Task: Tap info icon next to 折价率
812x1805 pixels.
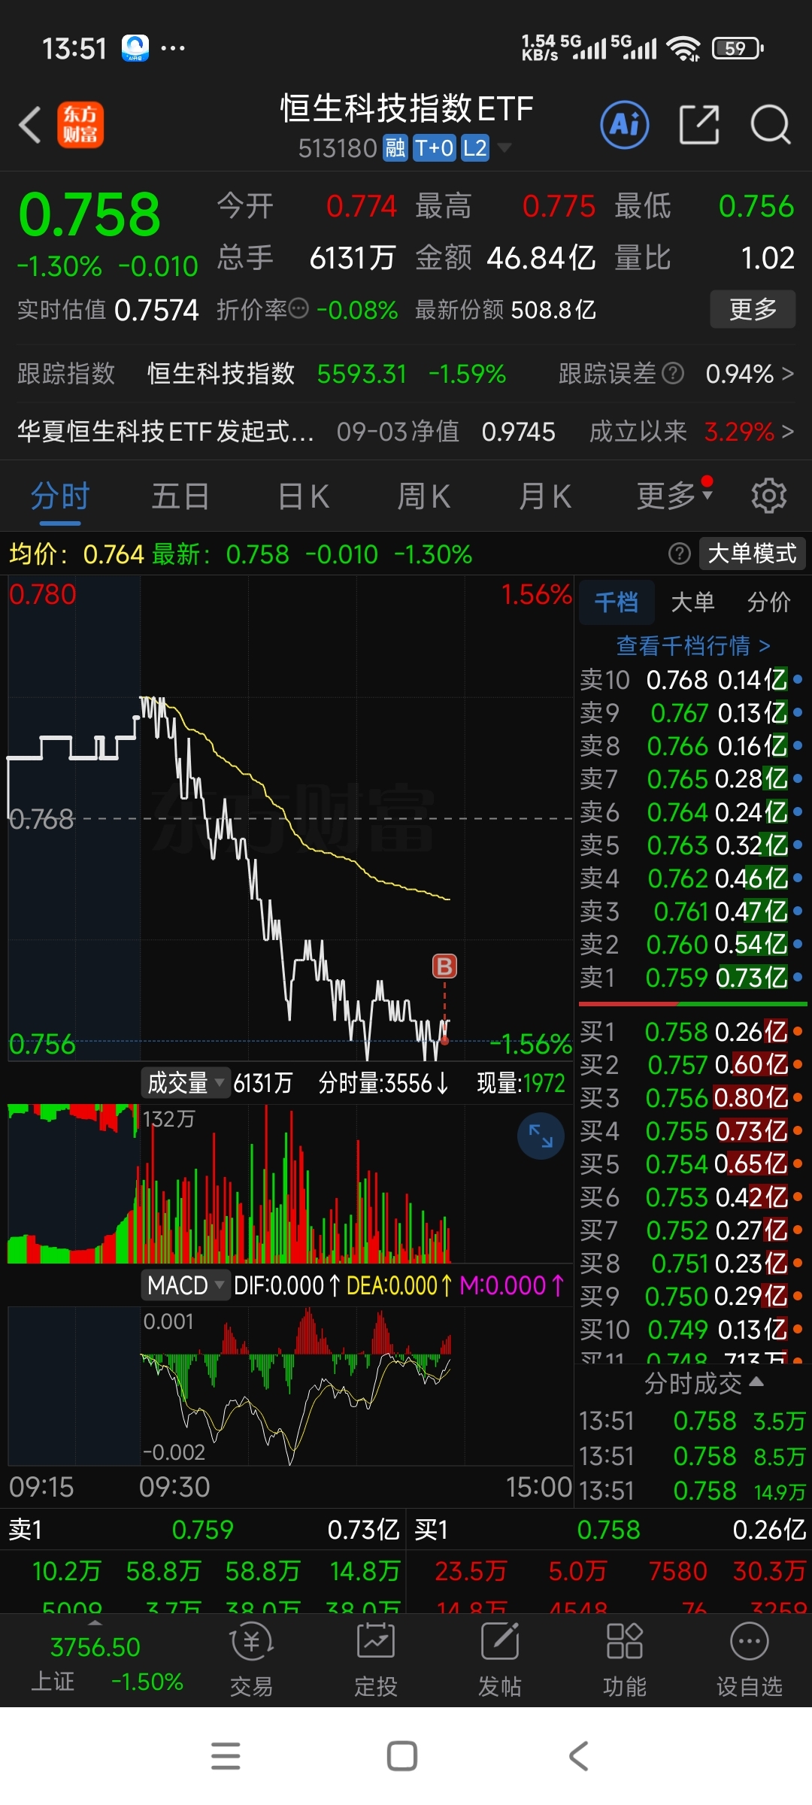Action: (x=298, y=309)
